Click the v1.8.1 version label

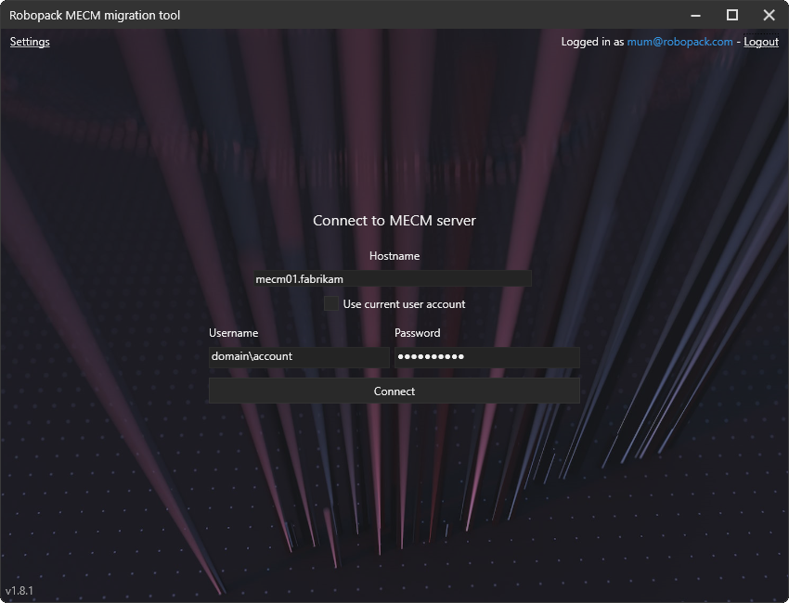coord(19,591)
